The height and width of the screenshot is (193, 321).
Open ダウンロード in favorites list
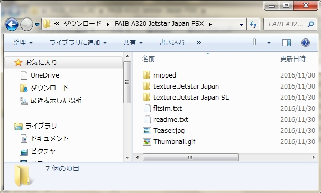pos(50,88)
